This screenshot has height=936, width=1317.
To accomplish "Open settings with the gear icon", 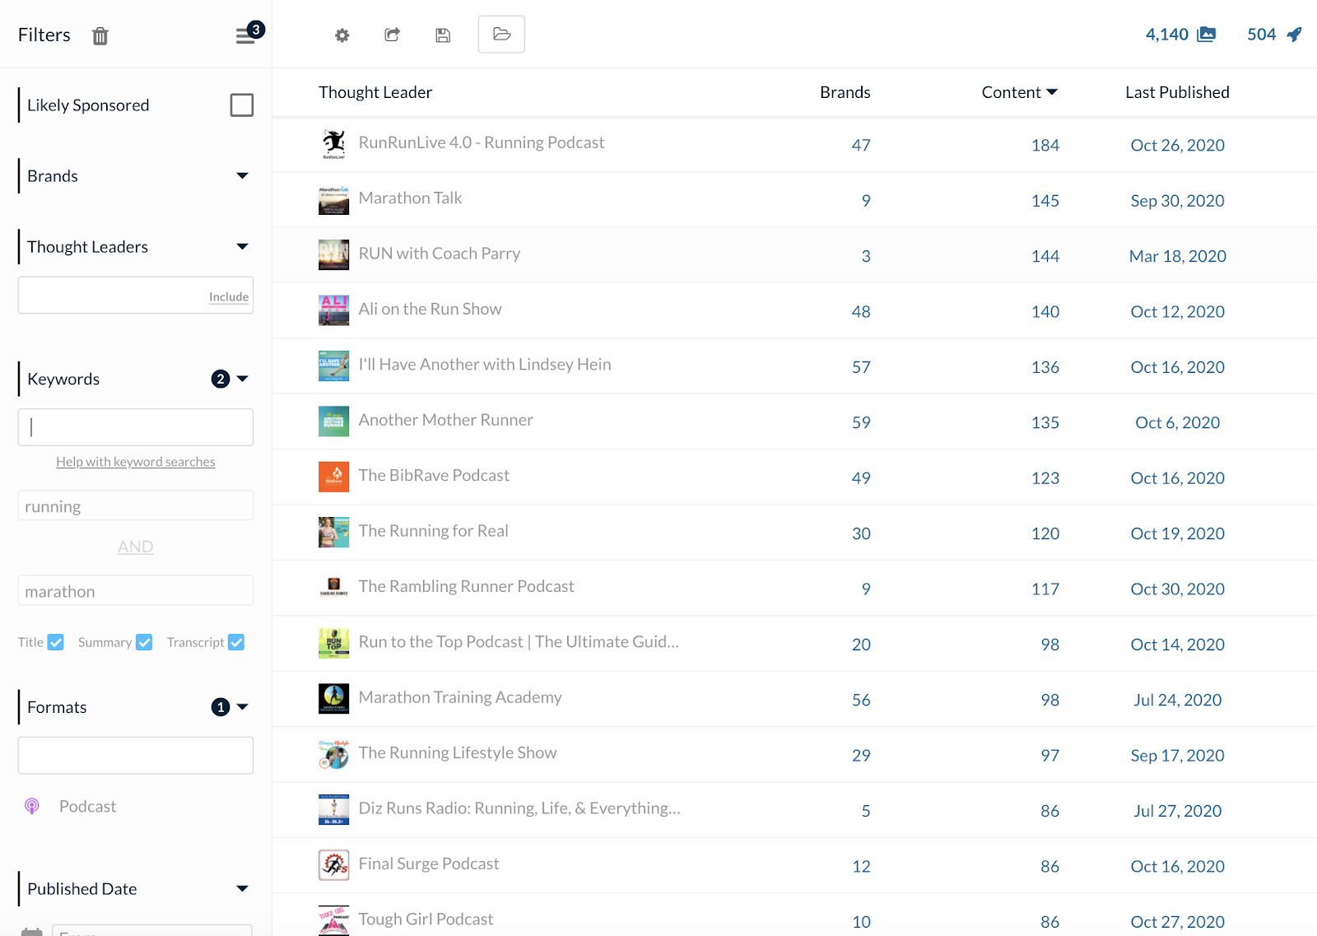I will coord(342,35).
